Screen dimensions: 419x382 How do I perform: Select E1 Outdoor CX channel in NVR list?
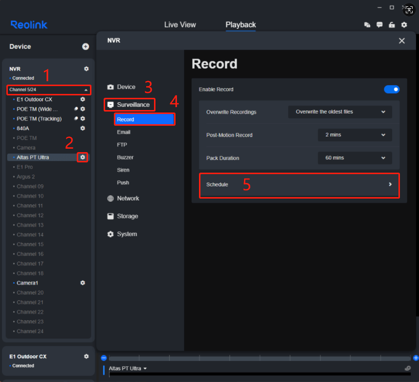(34, 99)
